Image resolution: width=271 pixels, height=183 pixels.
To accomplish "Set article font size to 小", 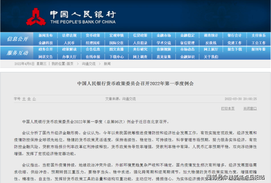I will click(34, 99).
